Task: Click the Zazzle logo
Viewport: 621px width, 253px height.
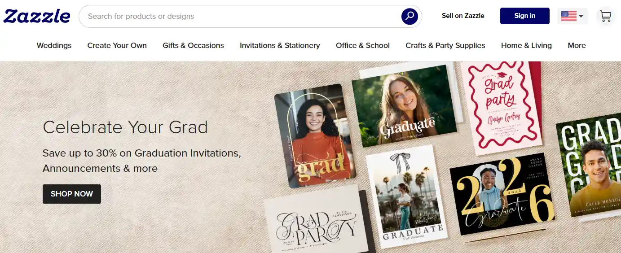Action: (37, 16)
